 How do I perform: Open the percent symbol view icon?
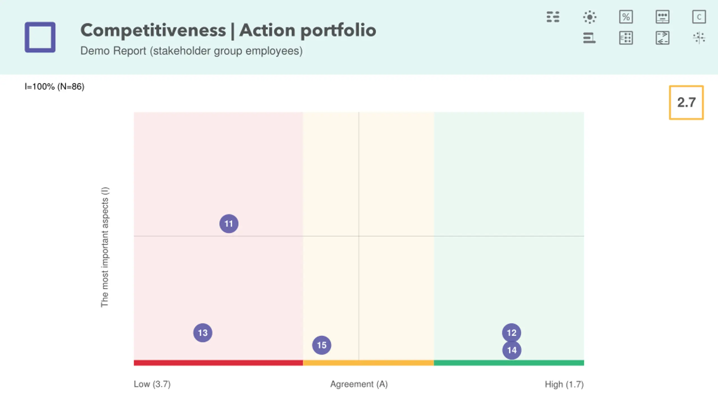click(626, 17)
